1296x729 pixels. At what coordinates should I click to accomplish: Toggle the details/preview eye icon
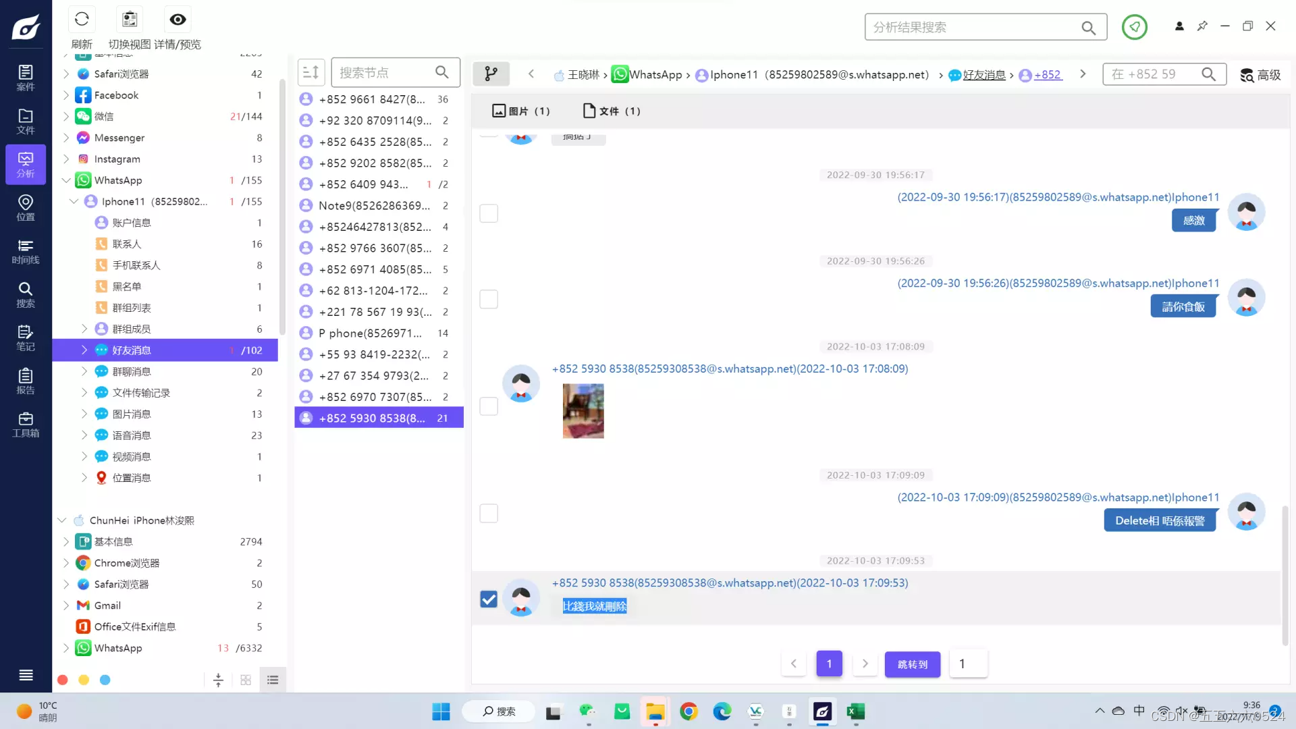(x=178, y=20)
